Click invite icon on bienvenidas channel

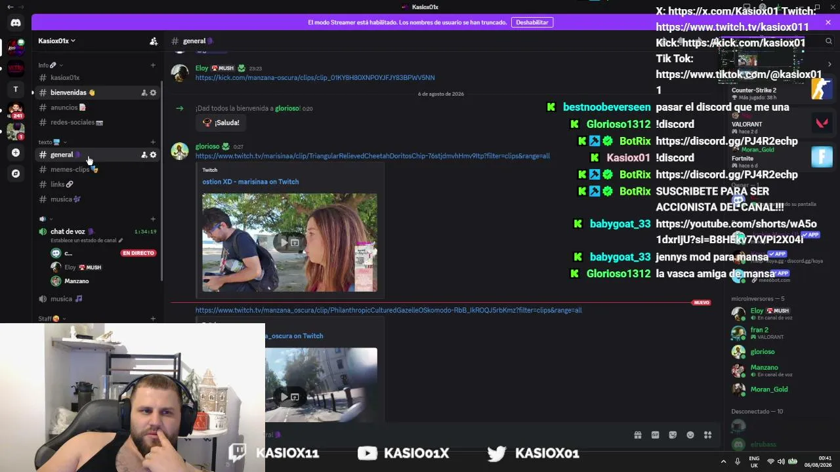[x=144, y=92]
